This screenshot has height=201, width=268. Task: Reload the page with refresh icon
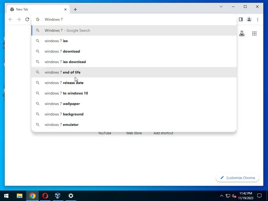27,19
